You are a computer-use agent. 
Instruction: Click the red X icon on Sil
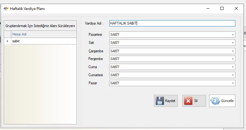pyautogui.click(x=188, y=101)
